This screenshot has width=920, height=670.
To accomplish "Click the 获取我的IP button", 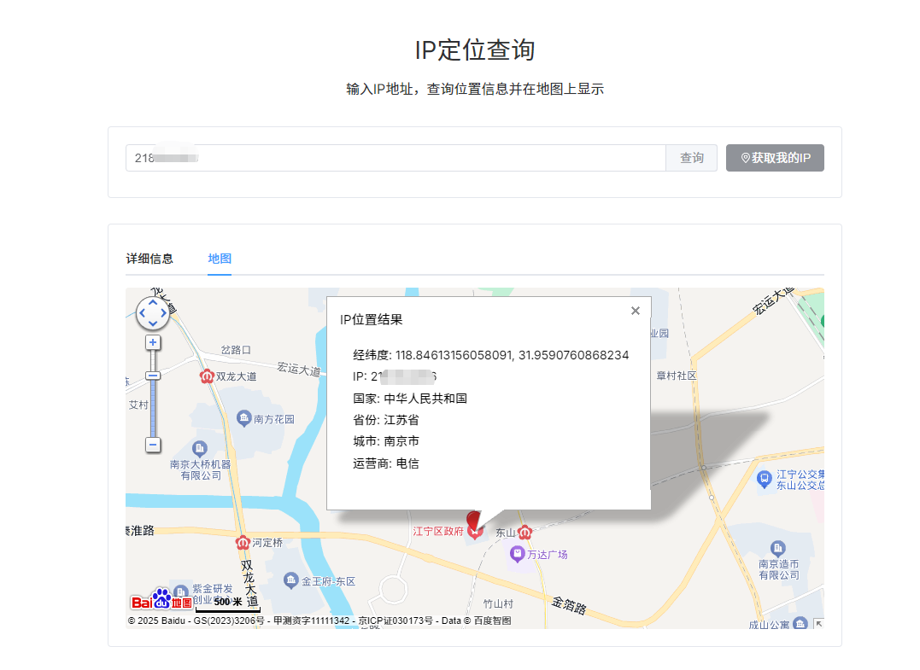I will coord(774,158).
